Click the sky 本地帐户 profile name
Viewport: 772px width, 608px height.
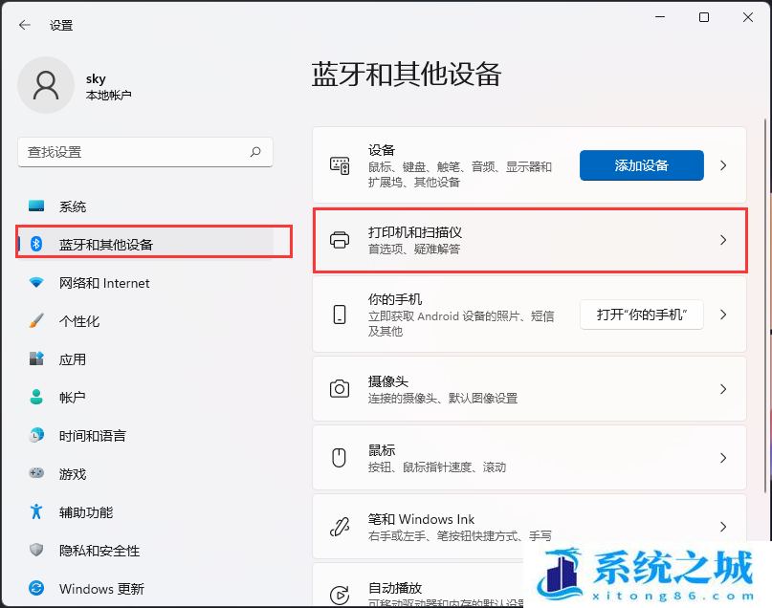pyautogui.click(x=108, y=86)
